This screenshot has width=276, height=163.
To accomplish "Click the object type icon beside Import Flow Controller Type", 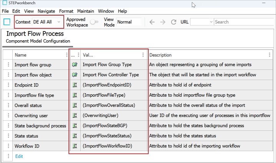I will [75, 75].
